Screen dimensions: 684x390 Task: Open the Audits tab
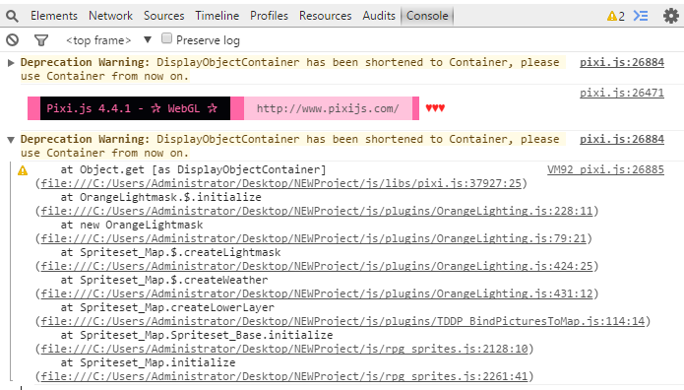pos(379,16)
